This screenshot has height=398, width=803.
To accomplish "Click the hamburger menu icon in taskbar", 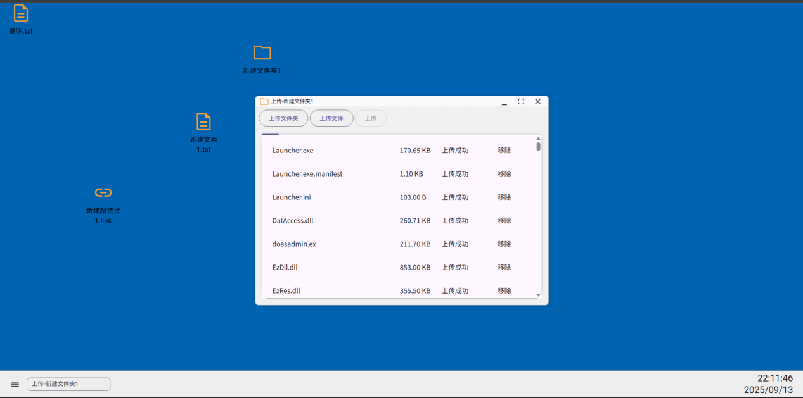I will click(x=15, y=384).
